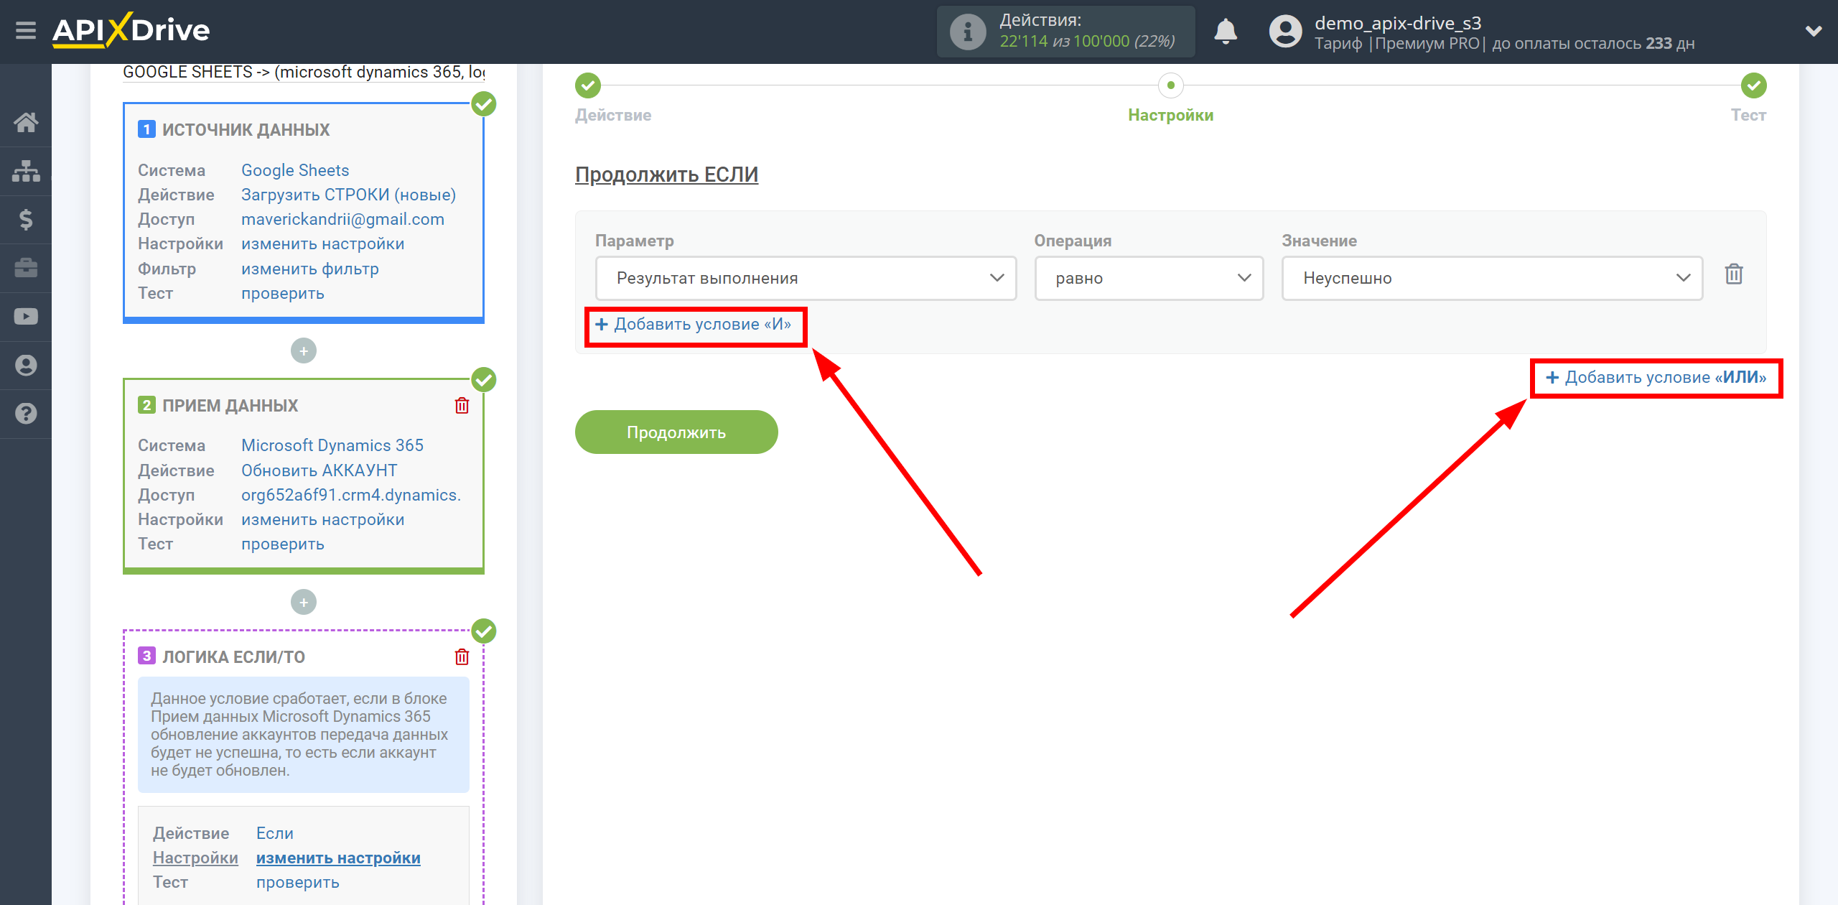Click проверить in Источник данных block
1838x905 pixels.
282,293
